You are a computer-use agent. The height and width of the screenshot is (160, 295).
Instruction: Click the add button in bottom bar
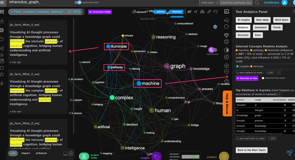click(13, 153)
